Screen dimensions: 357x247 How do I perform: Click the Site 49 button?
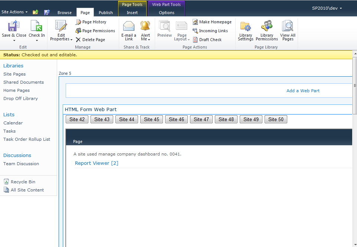tap(251, 119)
